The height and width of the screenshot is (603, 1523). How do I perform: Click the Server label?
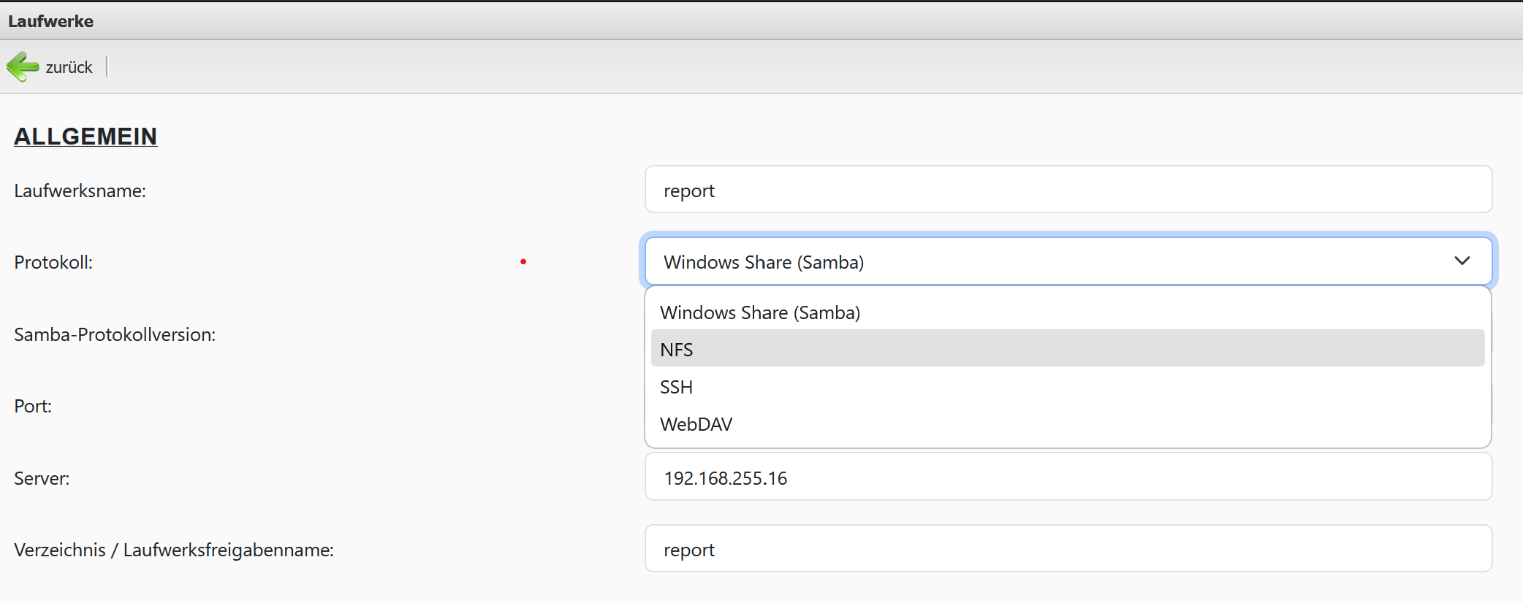click(x=42, y=478)
